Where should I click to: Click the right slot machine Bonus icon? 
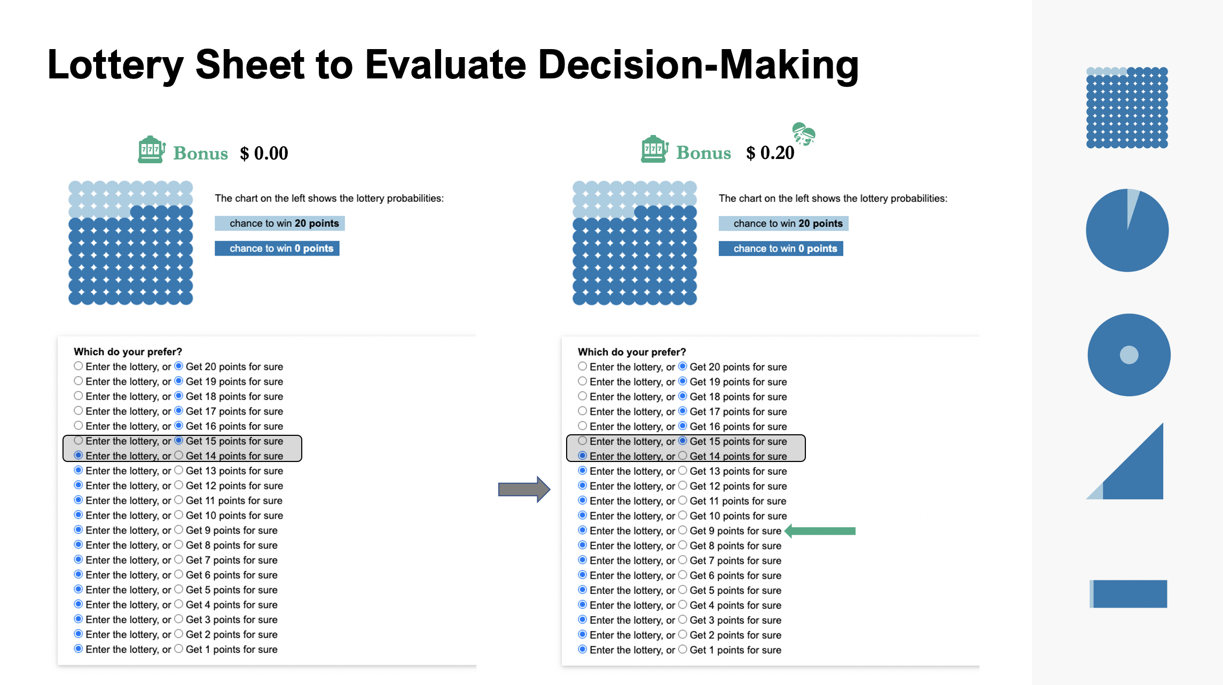pos(655,149)
